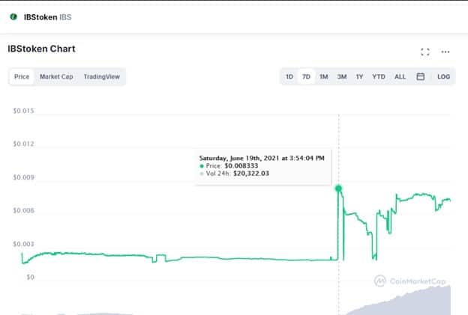The width and height of the screenshot is (468, 315).
Task: Select the 3M time range
Action: tap(342, 76)
